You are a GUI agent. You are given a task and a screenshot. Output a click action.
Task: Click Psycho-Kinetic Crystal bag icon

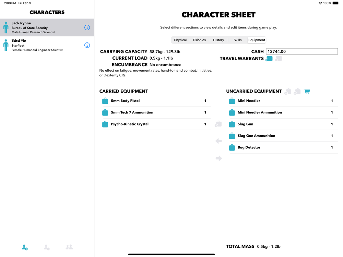point(105,124)
